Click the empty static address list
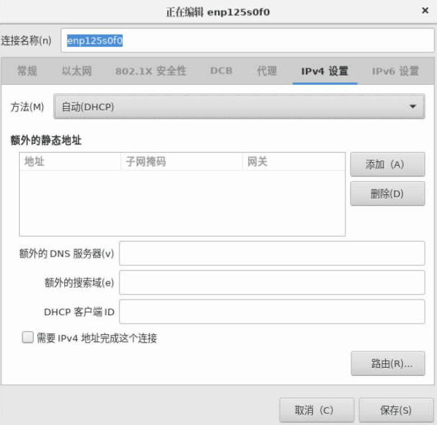 [x=182, y=203]
